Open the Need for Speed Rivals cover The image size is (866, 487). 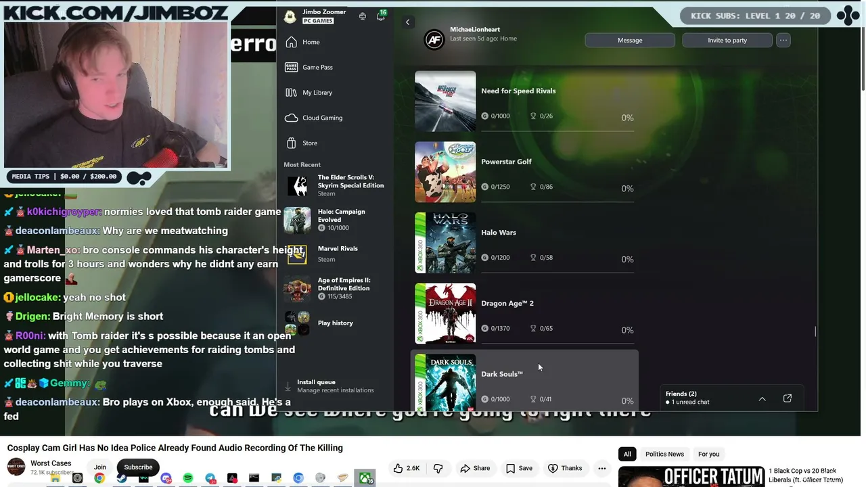click(x=445, y=101)
